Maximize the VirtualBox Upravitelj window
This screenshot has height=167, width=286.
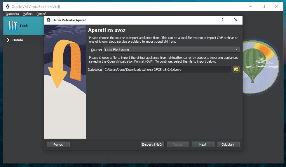(x=263, y=6)
